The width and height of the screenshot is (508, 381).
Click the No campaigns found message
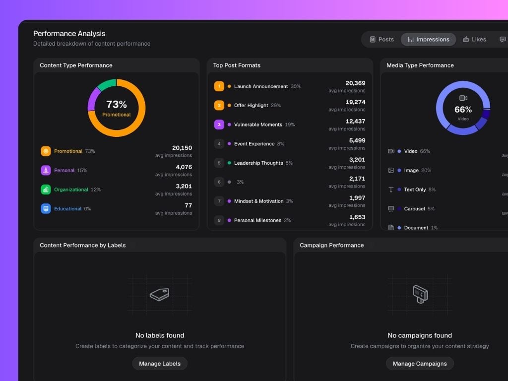420,335
